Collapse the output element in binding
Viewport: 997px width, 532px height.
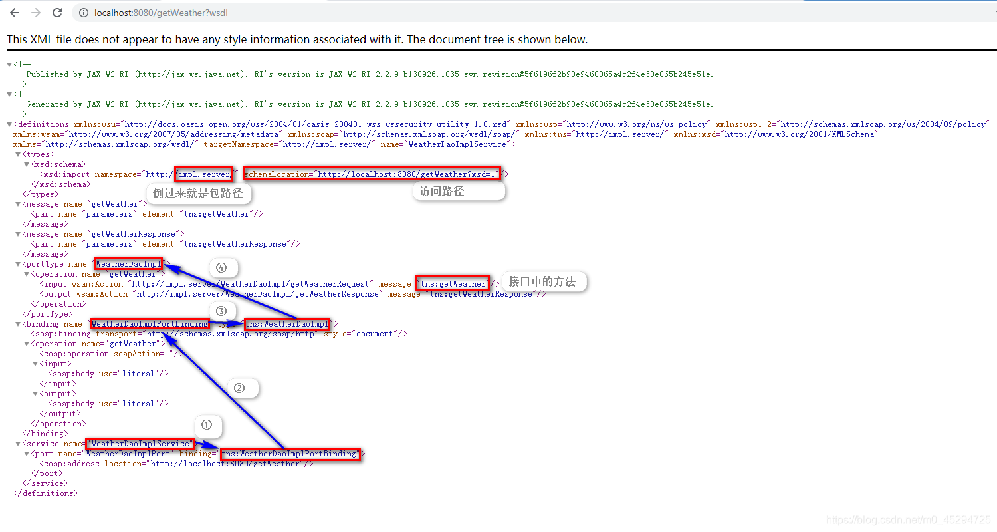35,394
